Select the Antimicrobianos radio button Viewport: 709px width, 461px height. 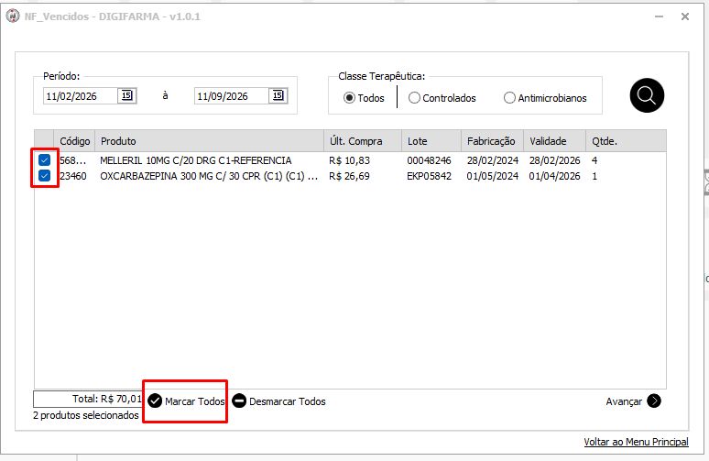[509, 98]
